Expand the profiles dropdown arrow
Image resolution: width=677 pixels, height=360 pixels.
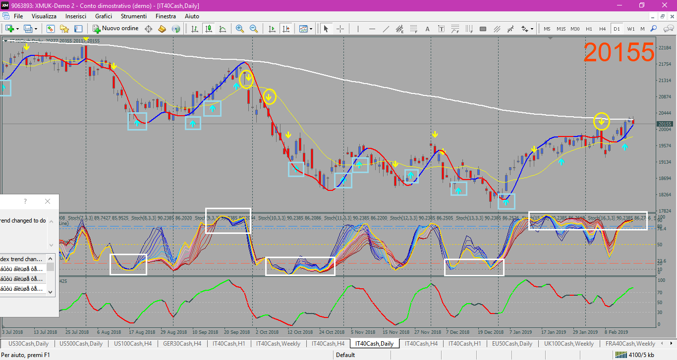[x=36, y=29]
